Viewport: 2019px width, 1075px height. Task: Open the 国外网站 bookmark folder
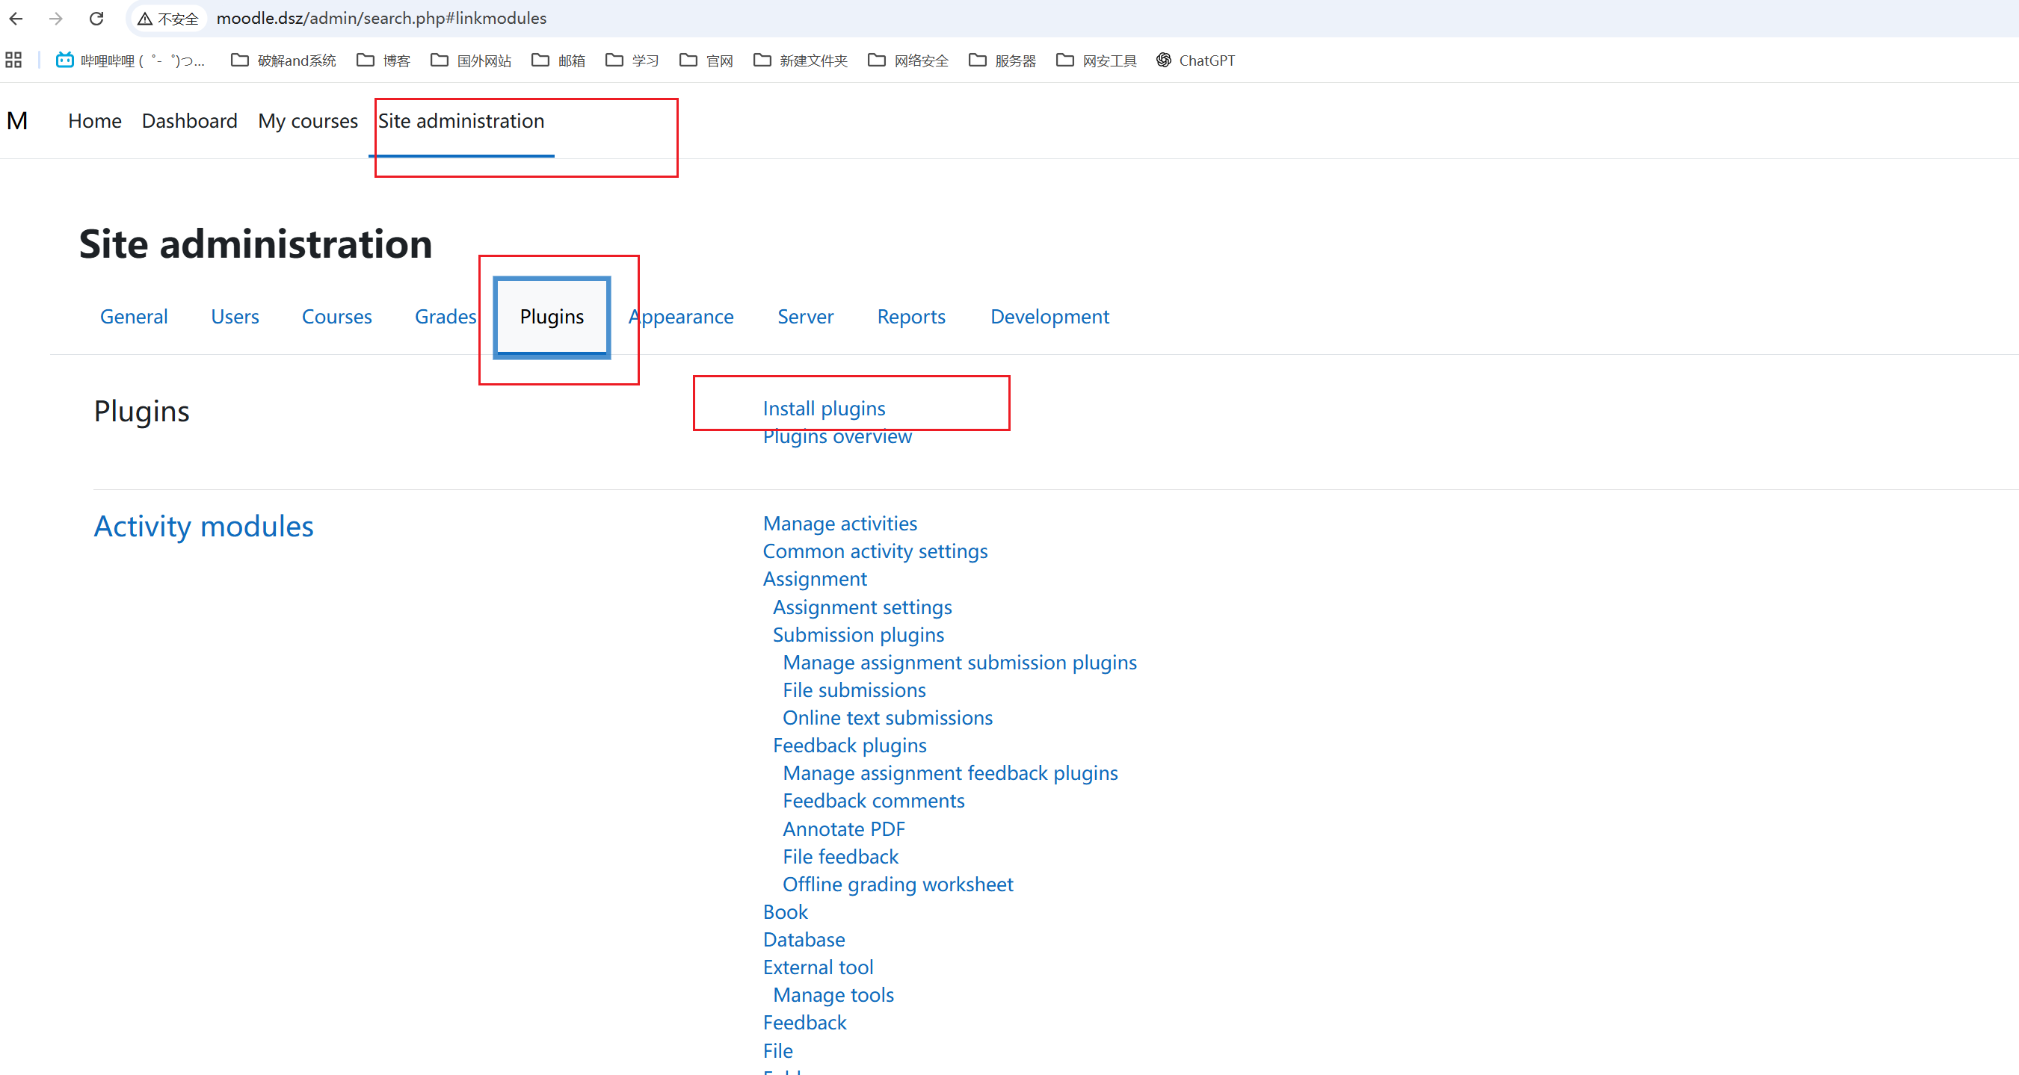tap(471, 61)
